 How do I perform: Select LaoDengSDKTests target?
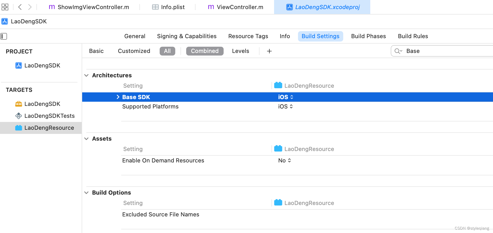coord(49,116)
